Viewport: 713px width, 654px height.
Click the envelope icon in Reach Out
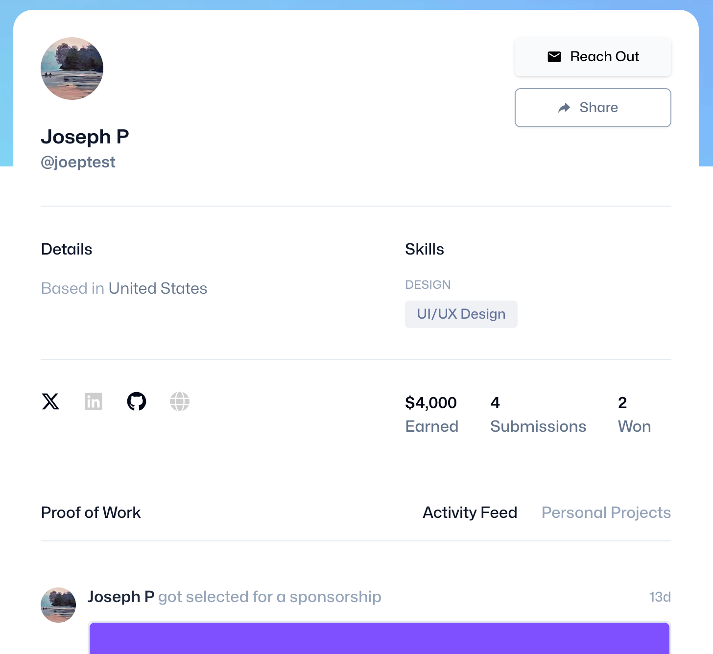(554, 57)
